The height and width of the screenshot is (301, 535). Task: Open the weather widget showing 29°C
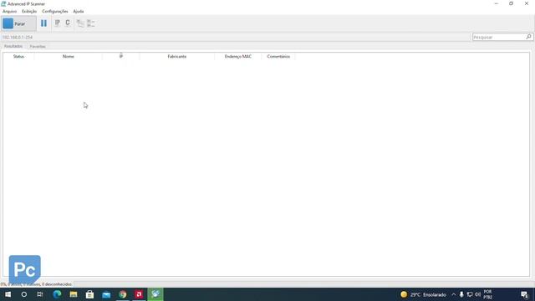[423, 294]
